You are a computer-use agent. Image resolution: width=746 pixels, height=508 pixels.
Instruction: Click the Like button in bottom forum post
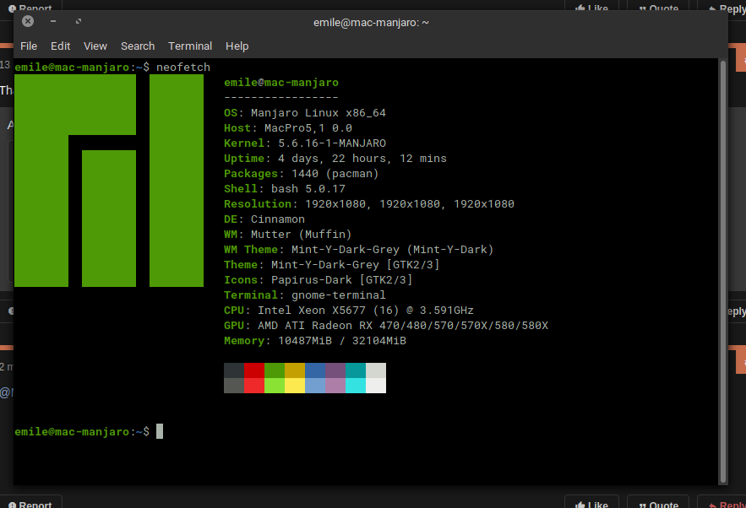click(591, 503)
